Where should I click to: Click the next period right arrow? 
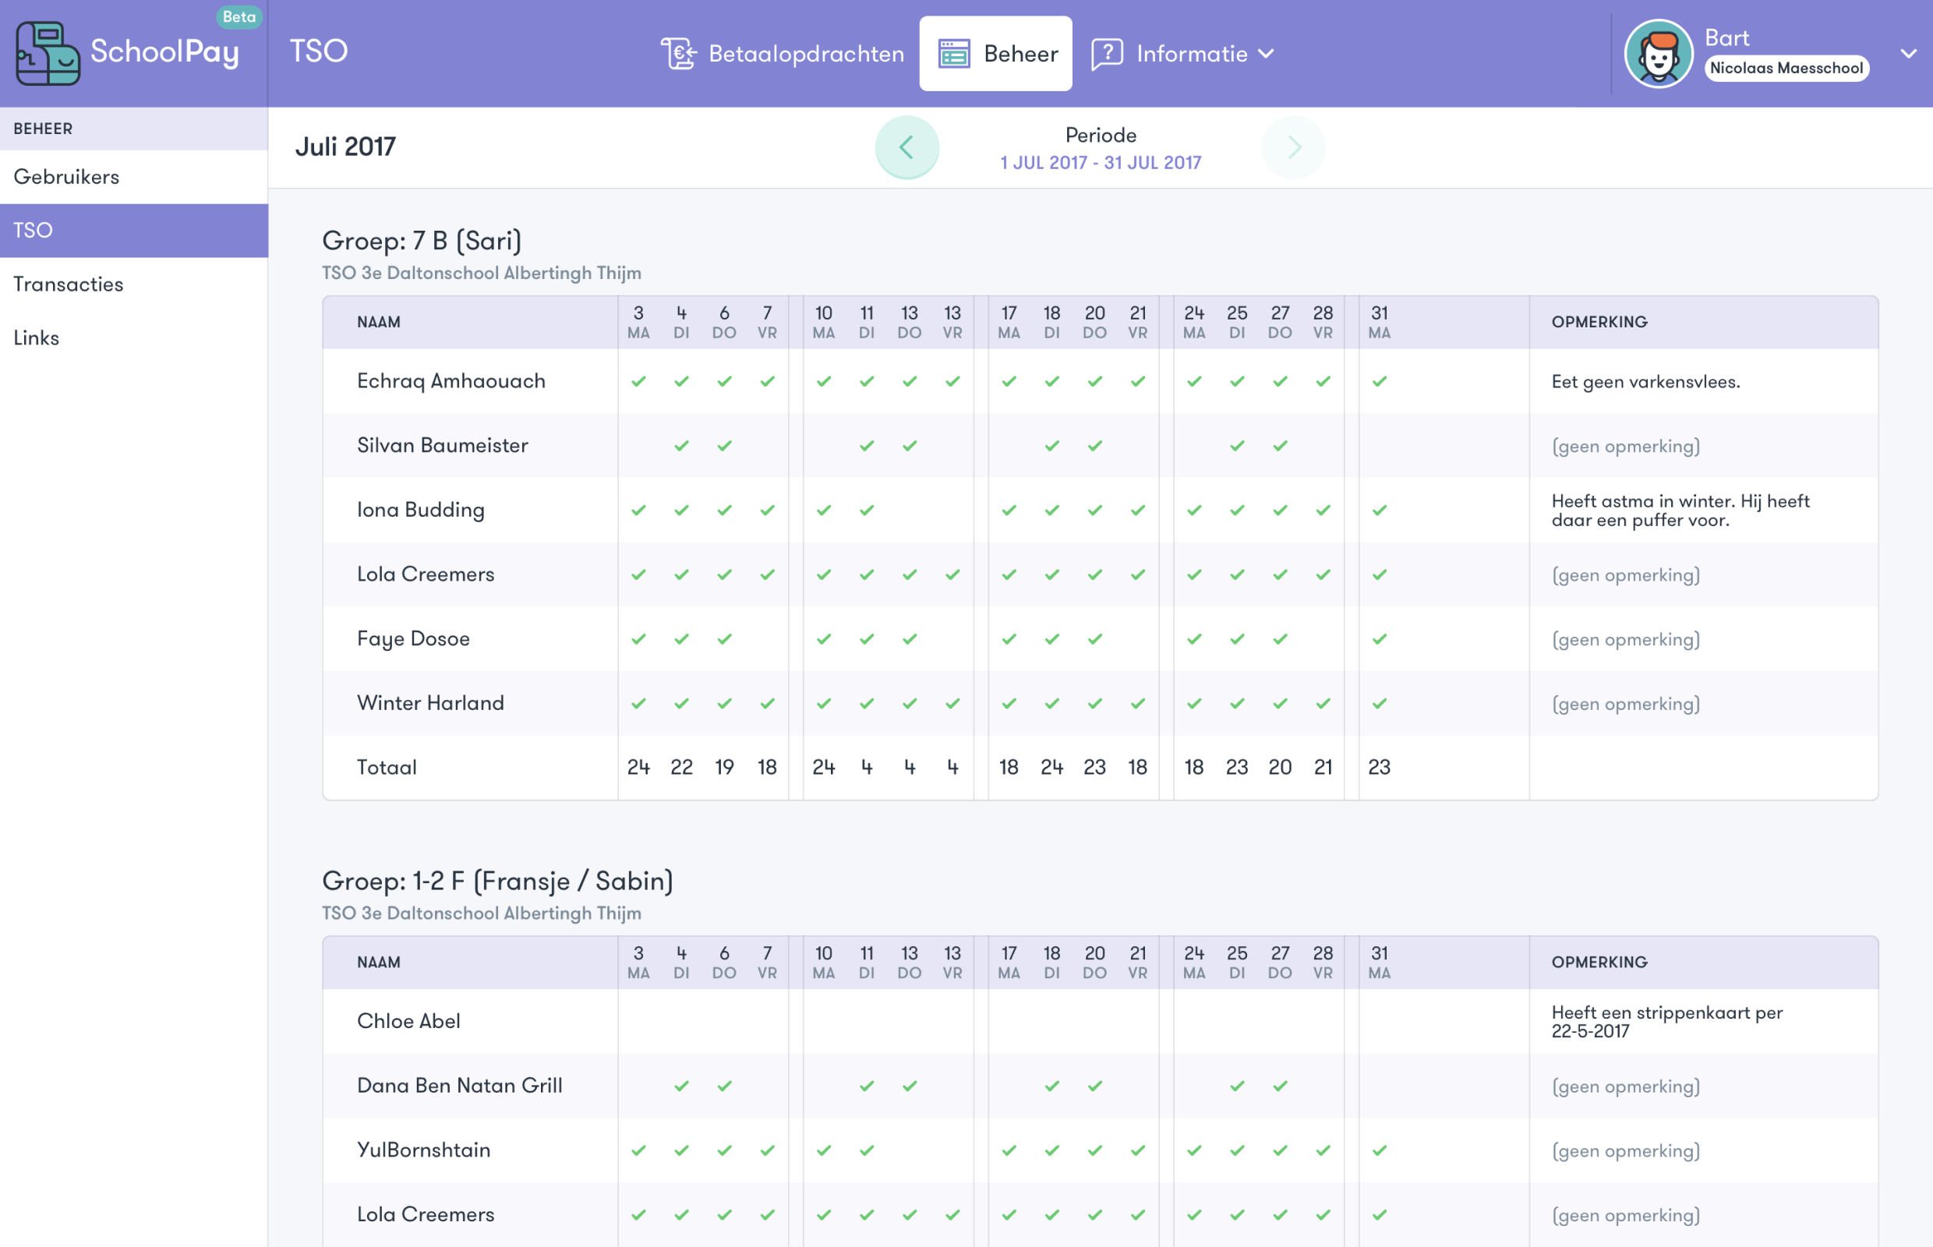click(x=1293, y=147)
